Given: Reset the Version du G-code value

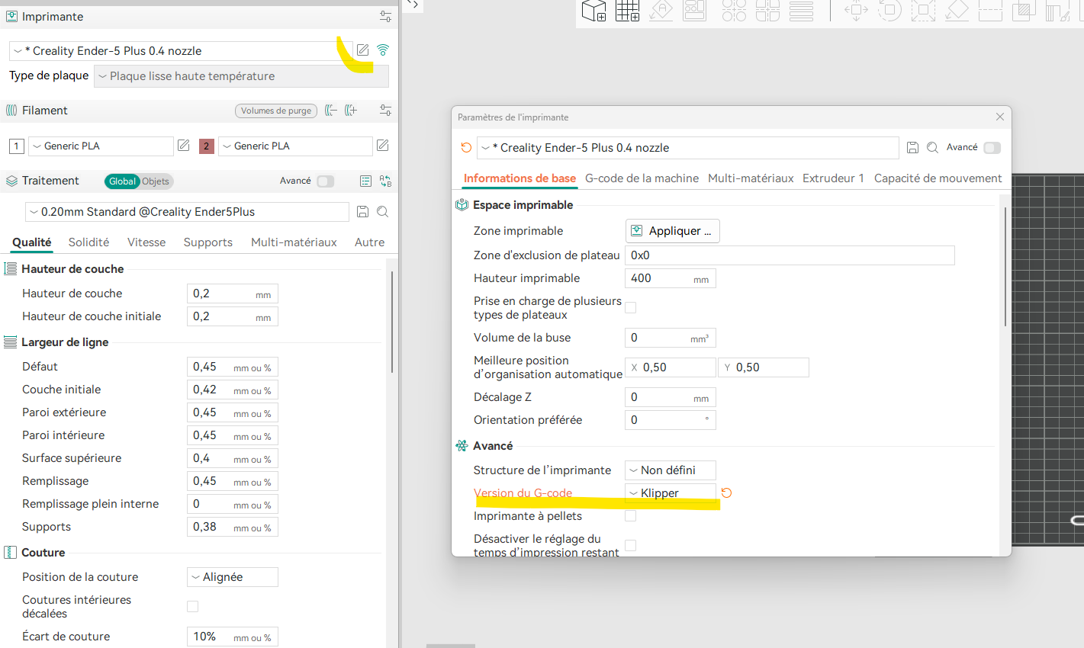Looking at the screenshot, I should (x=726, y=493).
